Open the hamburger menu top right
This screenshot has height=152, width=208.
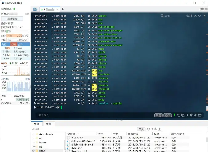[206, 9]
